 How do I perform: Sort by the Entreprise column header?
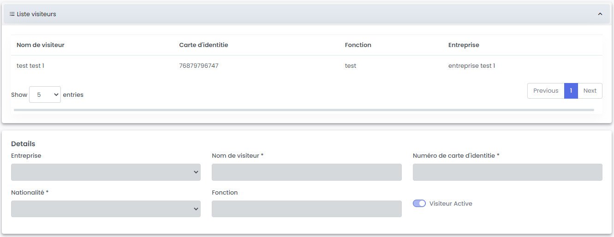(464, 45)
